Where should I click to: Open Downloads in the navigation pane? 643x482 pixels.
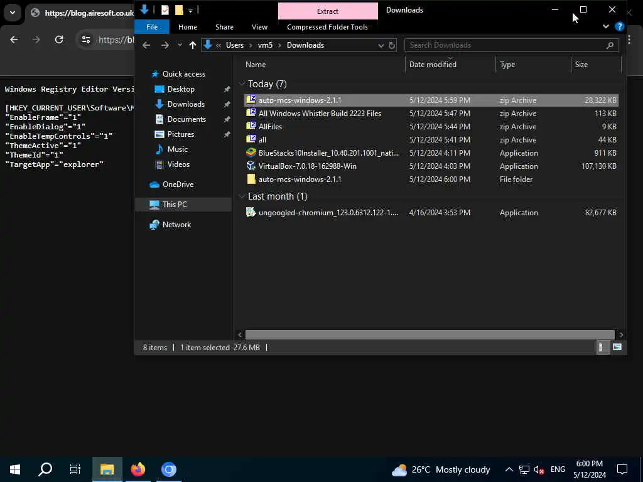click(186, 104)
